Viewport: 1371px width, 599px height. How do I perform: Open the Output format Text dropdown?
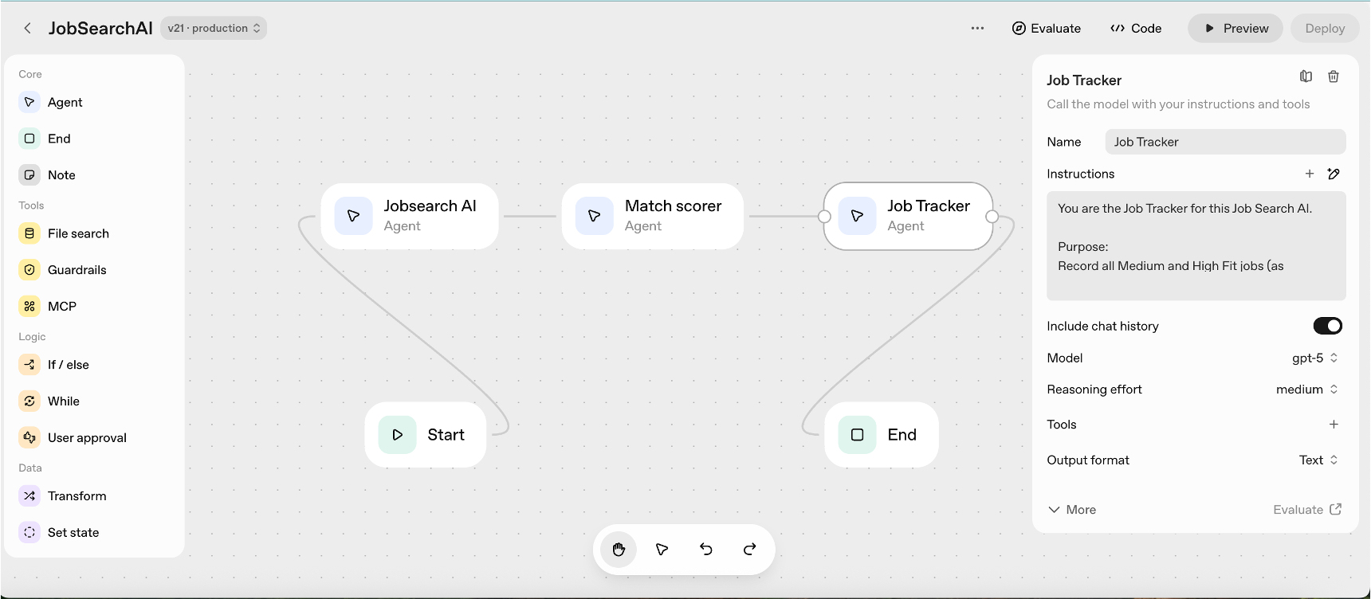coord(1318,460)
